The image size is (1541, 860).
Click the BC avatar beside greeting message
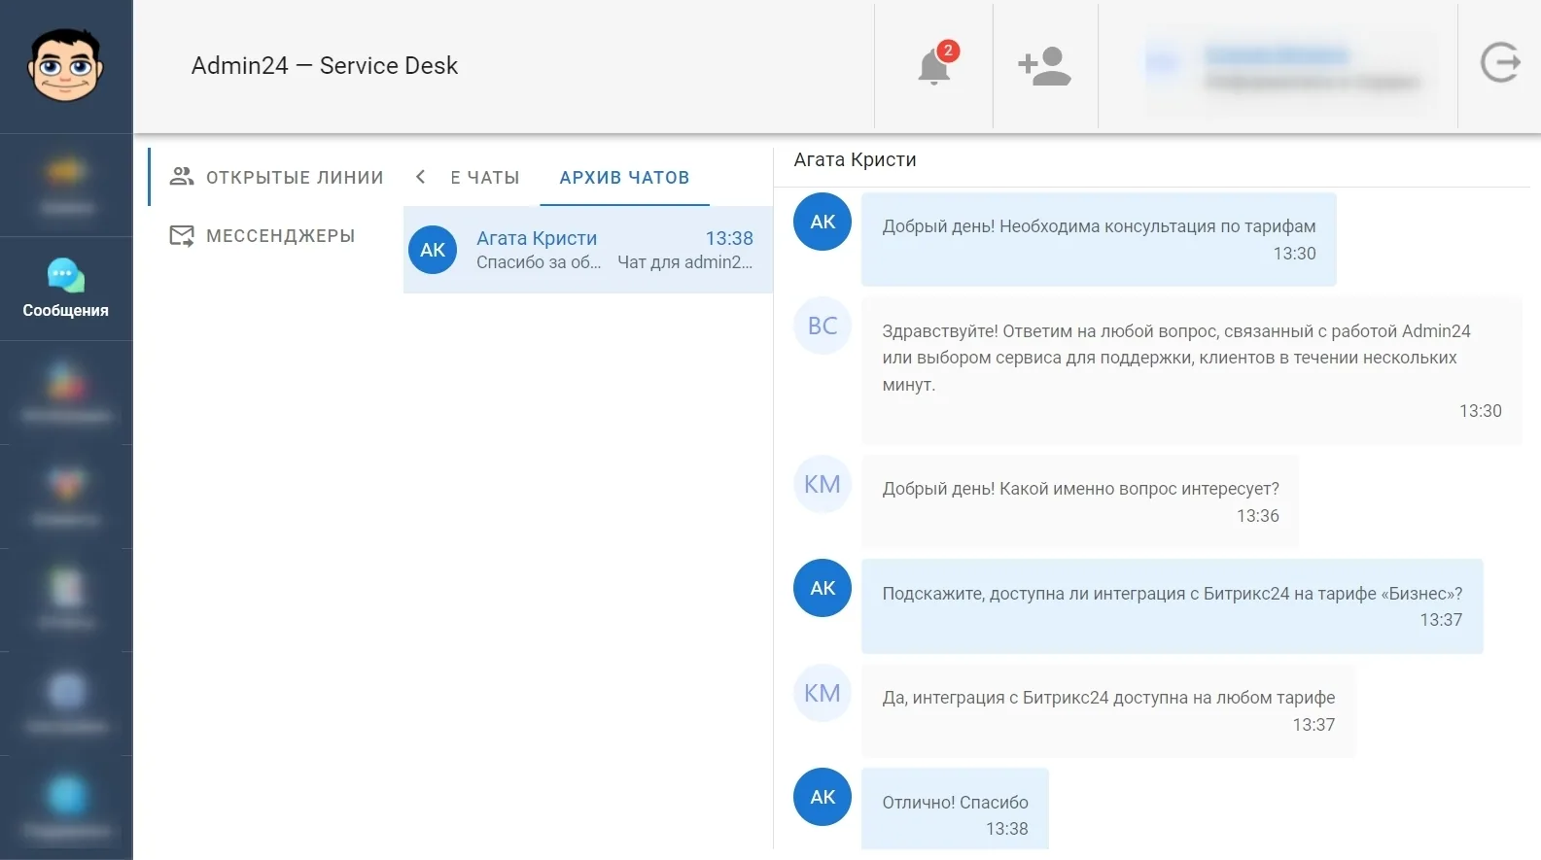pyautogui.click(x=823, y=326)
